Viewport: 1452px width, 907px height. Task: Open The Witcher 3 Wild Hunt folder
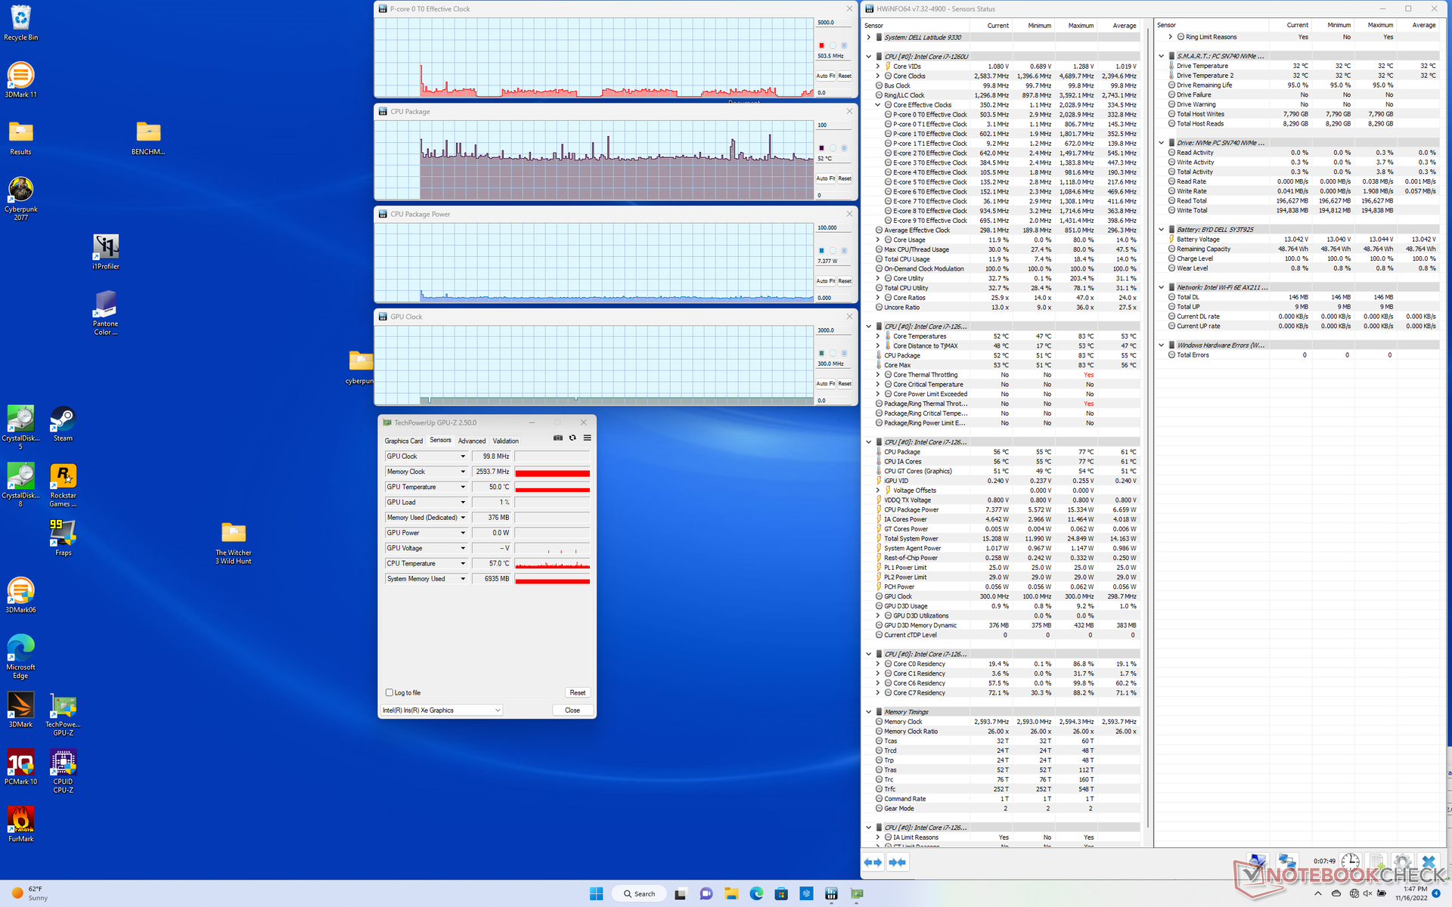(x=234, y=543)
